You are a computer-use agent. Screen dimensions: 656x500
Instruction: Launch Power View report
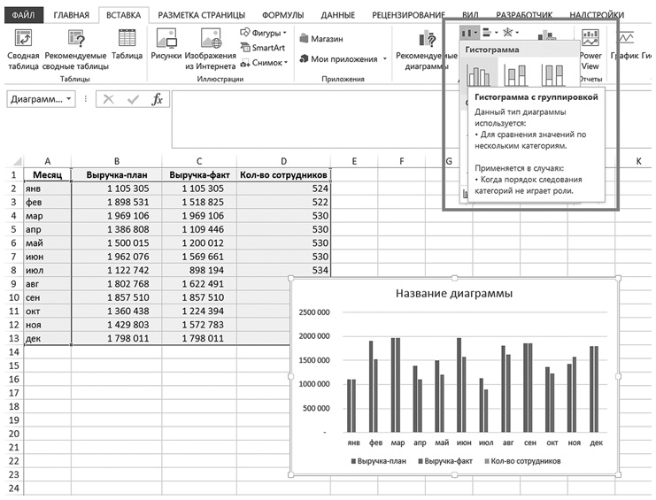pos(590,50)
